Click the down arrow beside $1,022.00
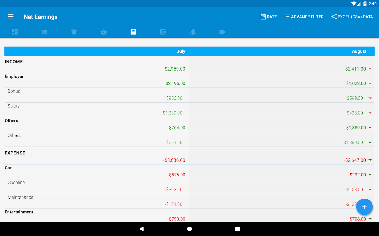 (x=370, y=83)
